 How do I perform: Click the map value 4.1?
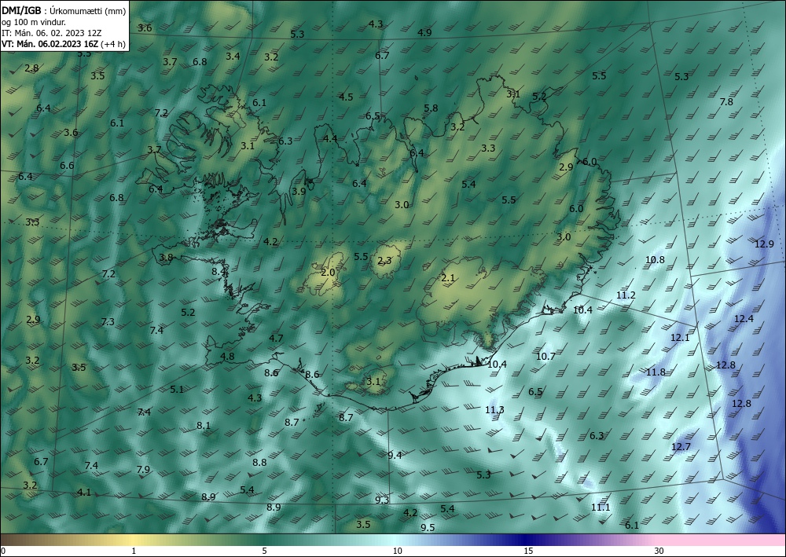coord(84,493)
